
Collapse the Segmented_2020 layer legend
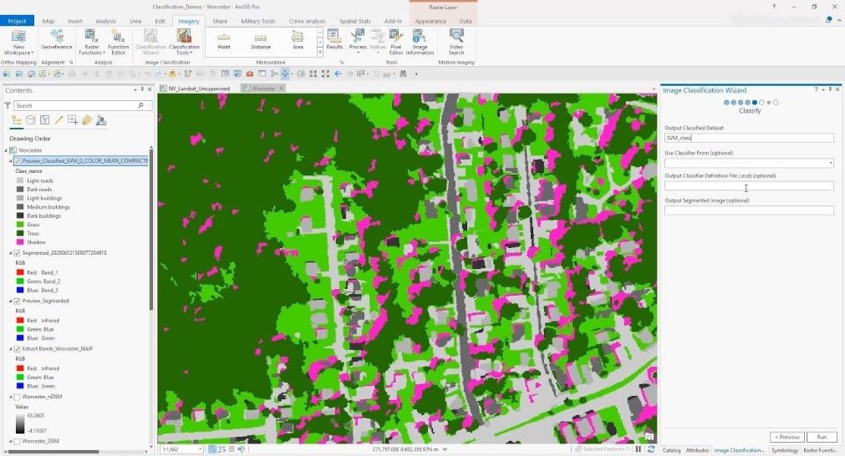11,252
